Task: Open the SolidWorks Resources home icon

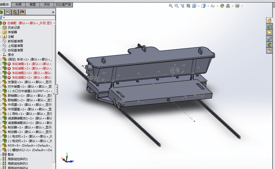Action: click(x=269, y=20)
